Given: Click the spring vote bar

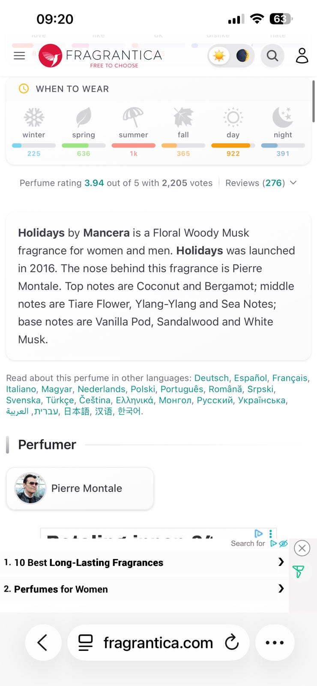Looking at the screenshot, I should point(84,146).
